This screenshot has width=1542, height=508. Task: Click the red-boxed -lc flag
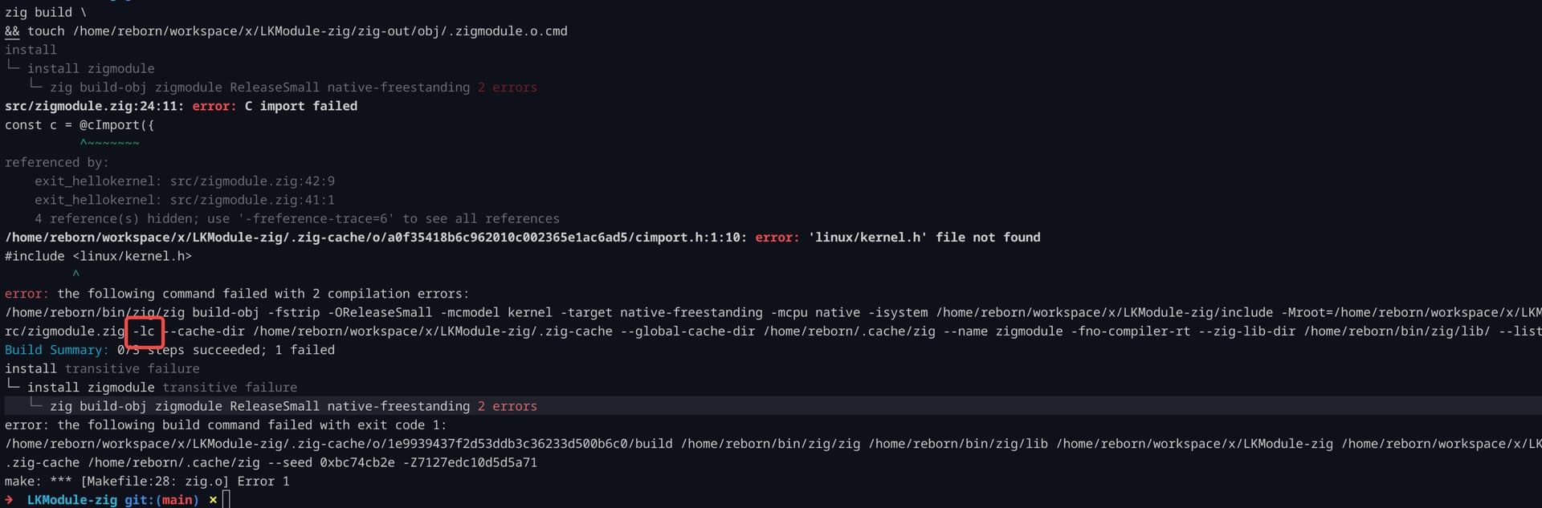[x=145, y=331]
